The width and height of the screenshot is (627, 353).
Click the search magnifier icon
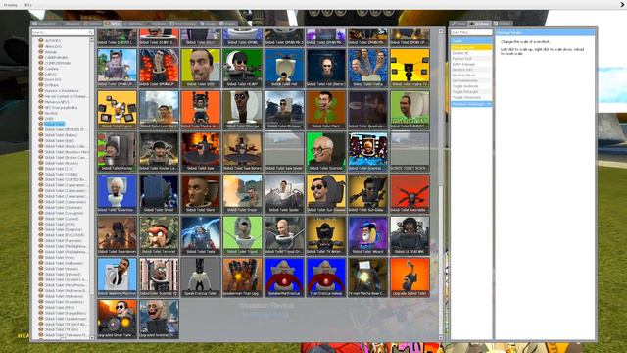[90, 32]
